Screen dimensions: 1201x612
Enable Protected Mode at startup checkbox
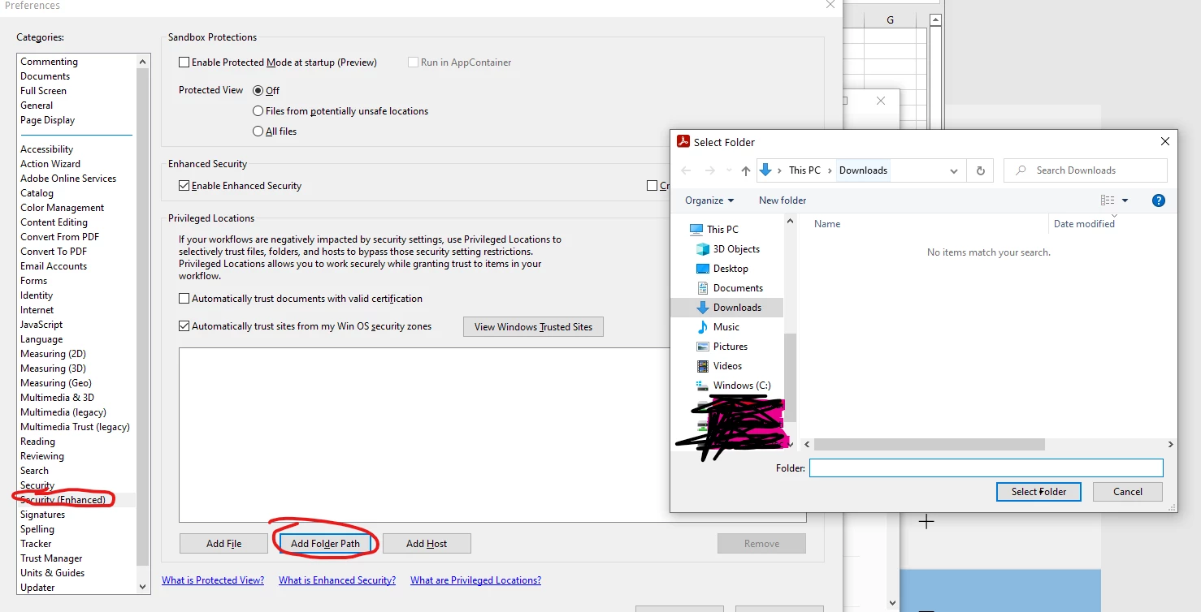point(184,62)
